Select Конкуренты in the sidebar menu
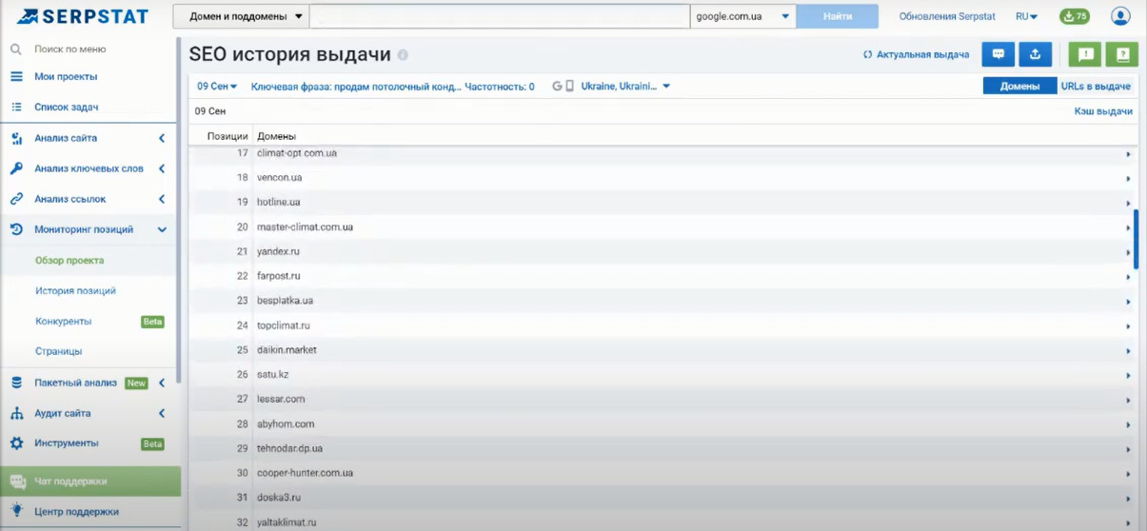1147x531 pixels. coord(64,322)
